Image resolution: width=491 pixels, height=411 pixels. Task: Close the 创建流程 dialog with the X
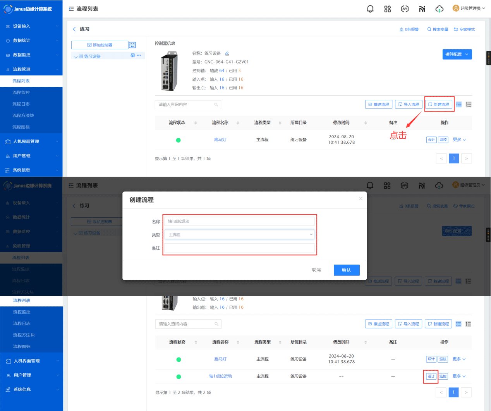(x=361, y=198)
